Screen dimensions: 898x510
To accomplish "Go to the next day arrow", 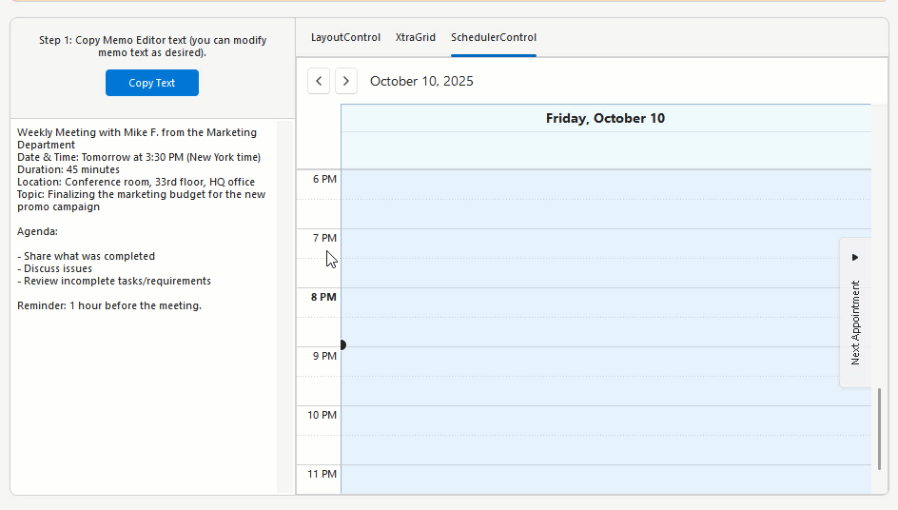I will click(x=346, y=81).
